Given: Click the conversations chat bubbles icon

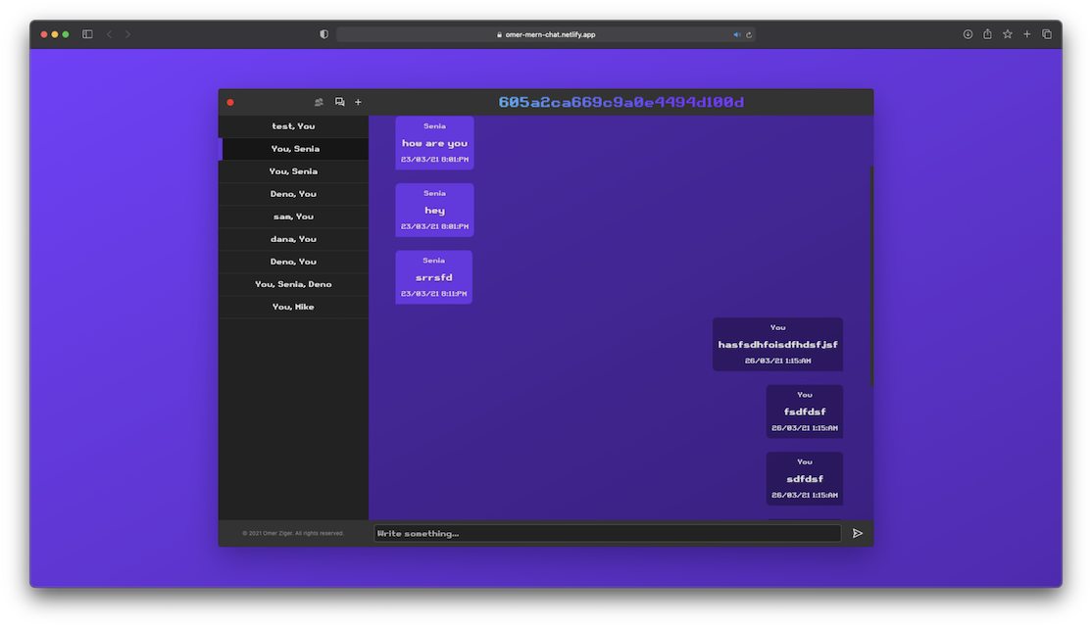Looking at the screenshot, I should 339,102.
